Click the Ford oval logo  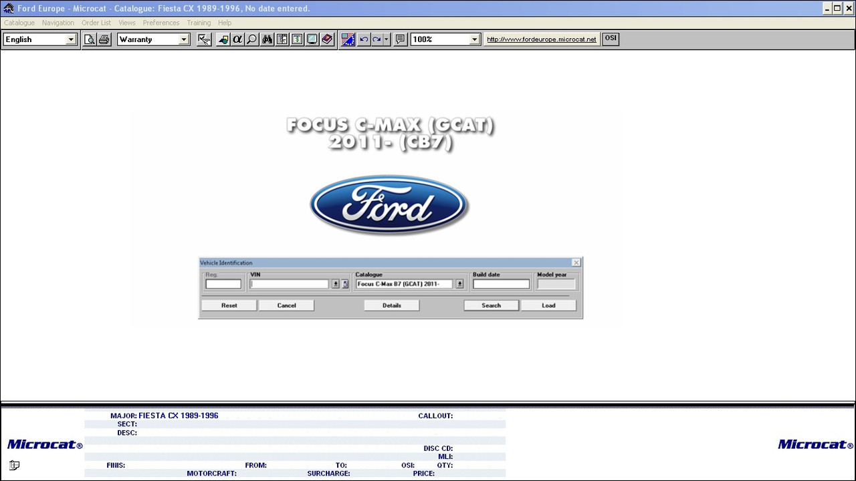pyautogui.click(x=389, y=205)
